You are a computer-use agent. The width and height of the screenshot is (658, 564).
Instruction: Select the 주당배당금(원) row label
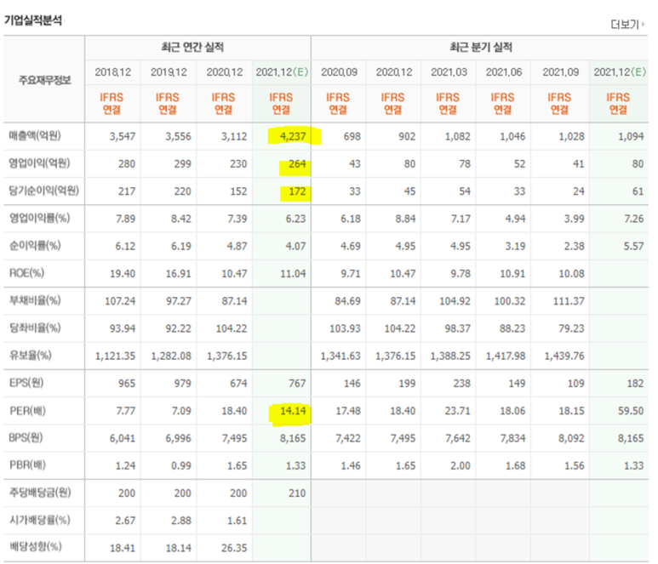40,492
